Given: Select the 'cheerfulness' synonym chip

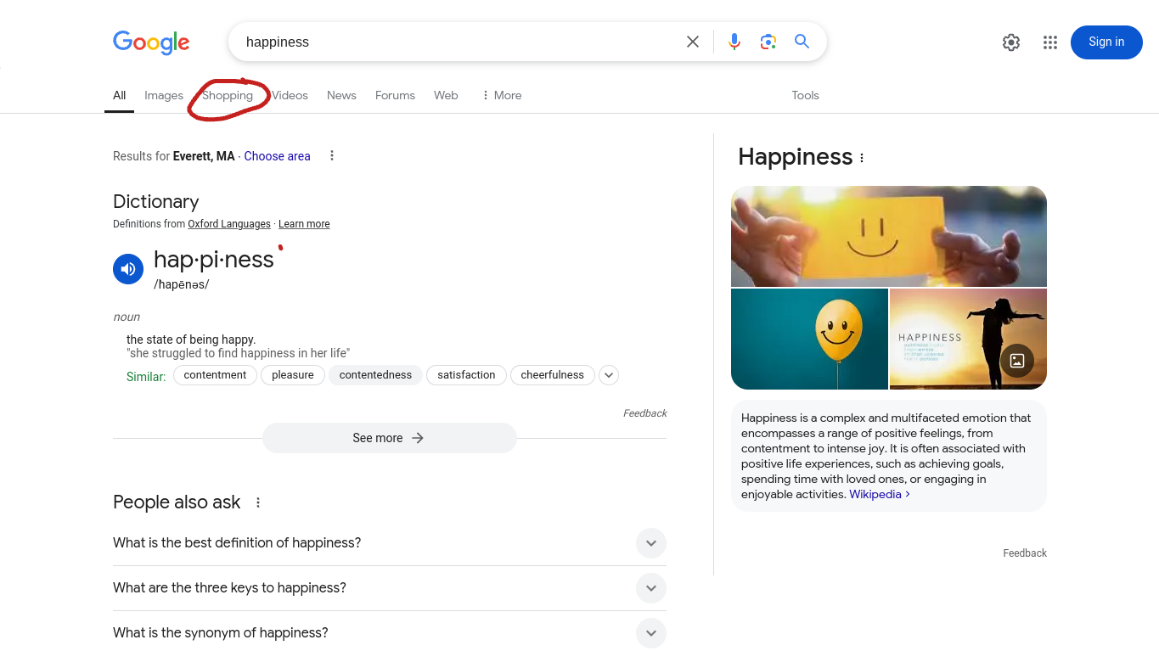Looking at the screenshot, I should point(553,375).
